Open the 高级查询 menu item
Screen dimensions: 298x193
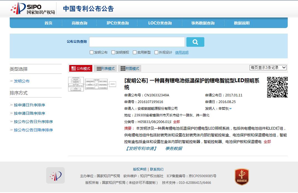click(79, 23)
